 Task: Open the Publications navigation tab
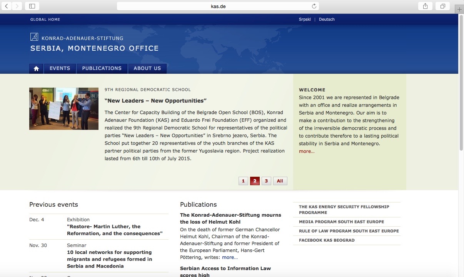[102, 68]
